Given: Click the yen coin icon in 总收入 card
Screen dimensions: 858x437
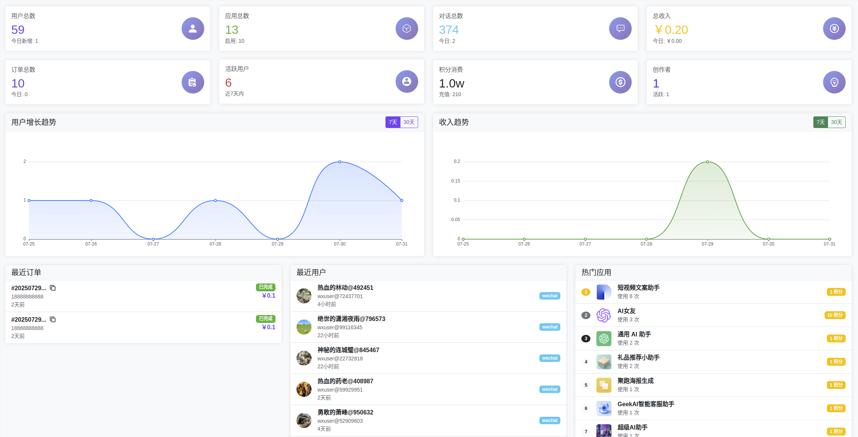Looking at the screenshot, I should [x=834, y=29].
